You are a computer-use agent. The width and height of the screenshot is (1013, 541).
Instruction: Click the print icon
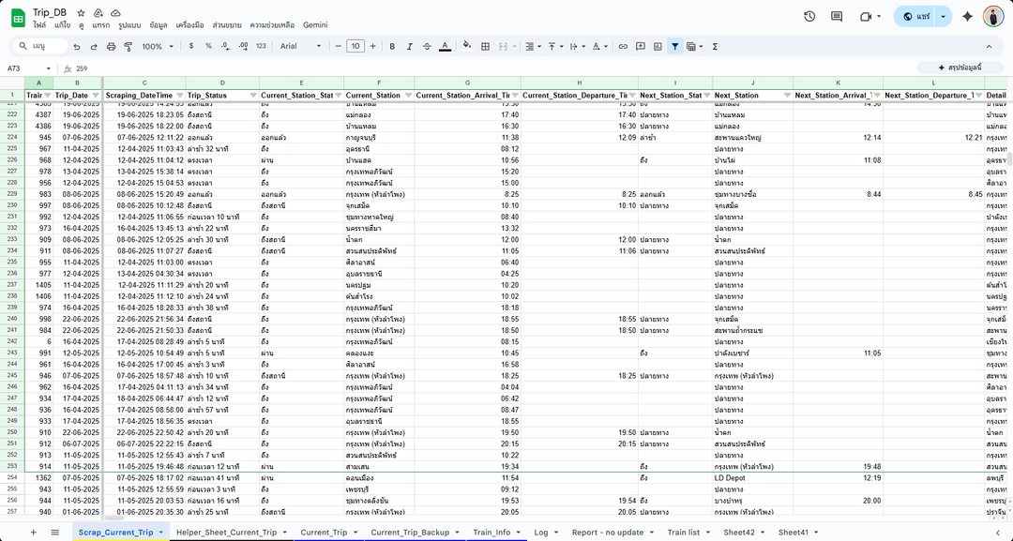pyautogui.click(x=112, y=46)
